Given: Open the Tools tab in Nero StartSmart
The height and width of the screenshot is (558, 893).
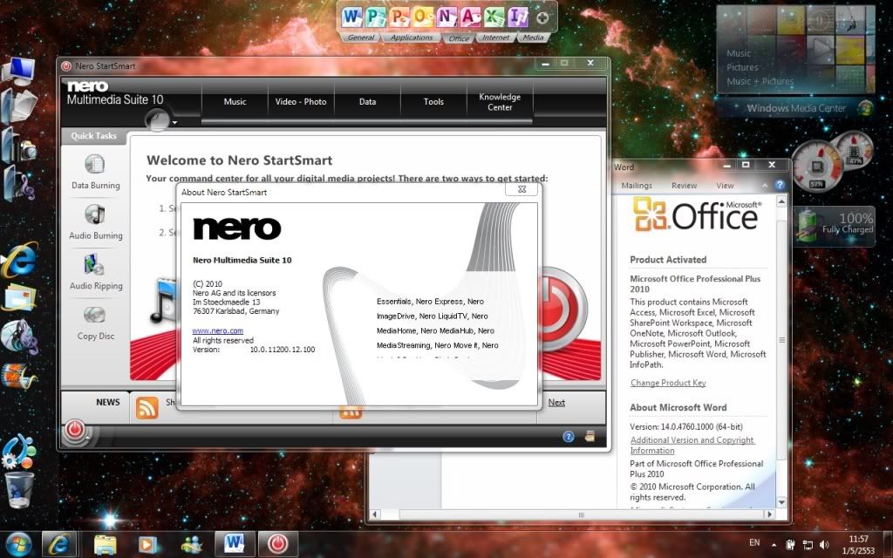Looking at the screenshot, I should click(x=433, y=101).
